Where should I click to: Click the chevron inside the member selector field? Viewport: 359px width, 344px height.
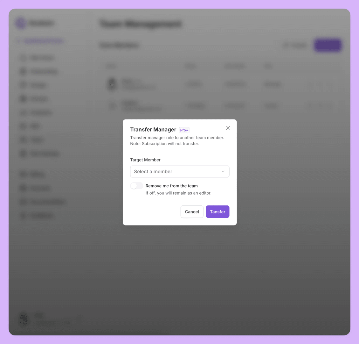click(x=223, y=171)
